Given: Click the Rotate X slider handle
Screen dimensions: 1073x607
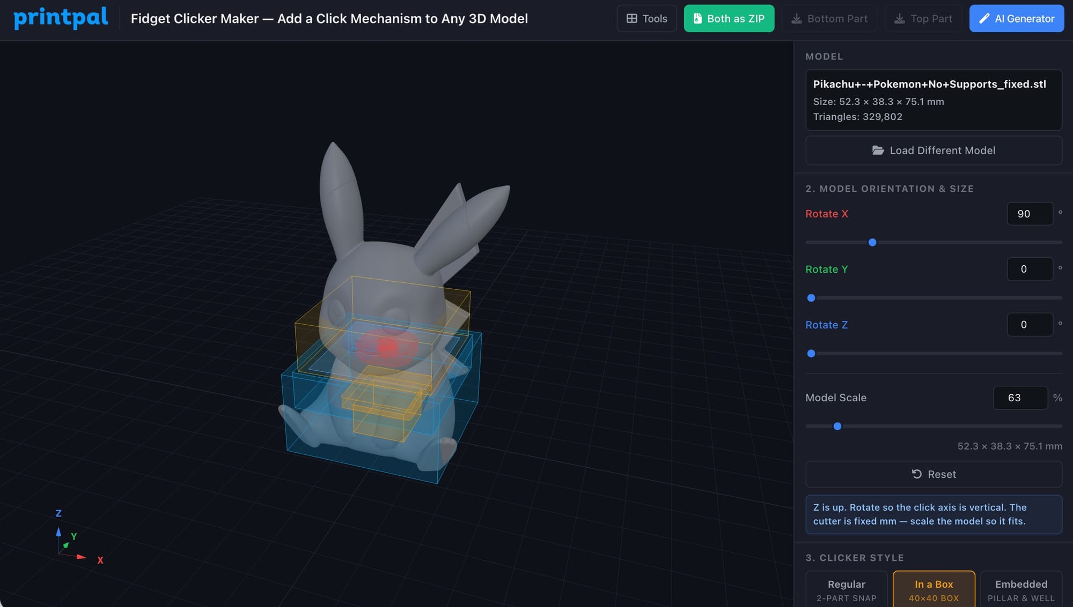Looking at the screenshot, I should (872, 243).
